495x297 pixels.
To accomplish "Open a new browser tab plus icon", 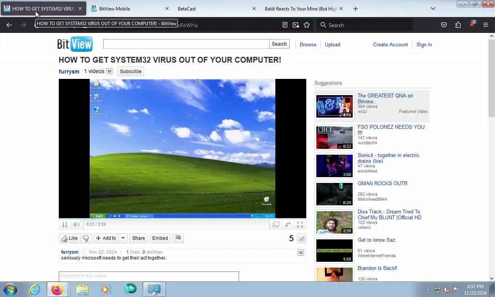I will click(x=355, y=9).
